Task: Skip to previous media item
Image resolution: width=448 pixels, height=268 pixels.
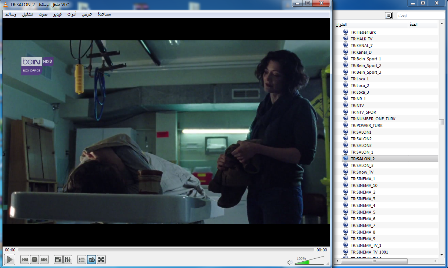Action: tap(25, 259)
